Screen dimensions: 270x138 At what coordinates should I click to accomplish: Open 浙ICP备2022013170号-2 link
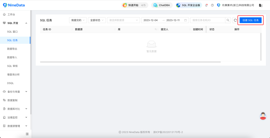[x=168, y=132]
